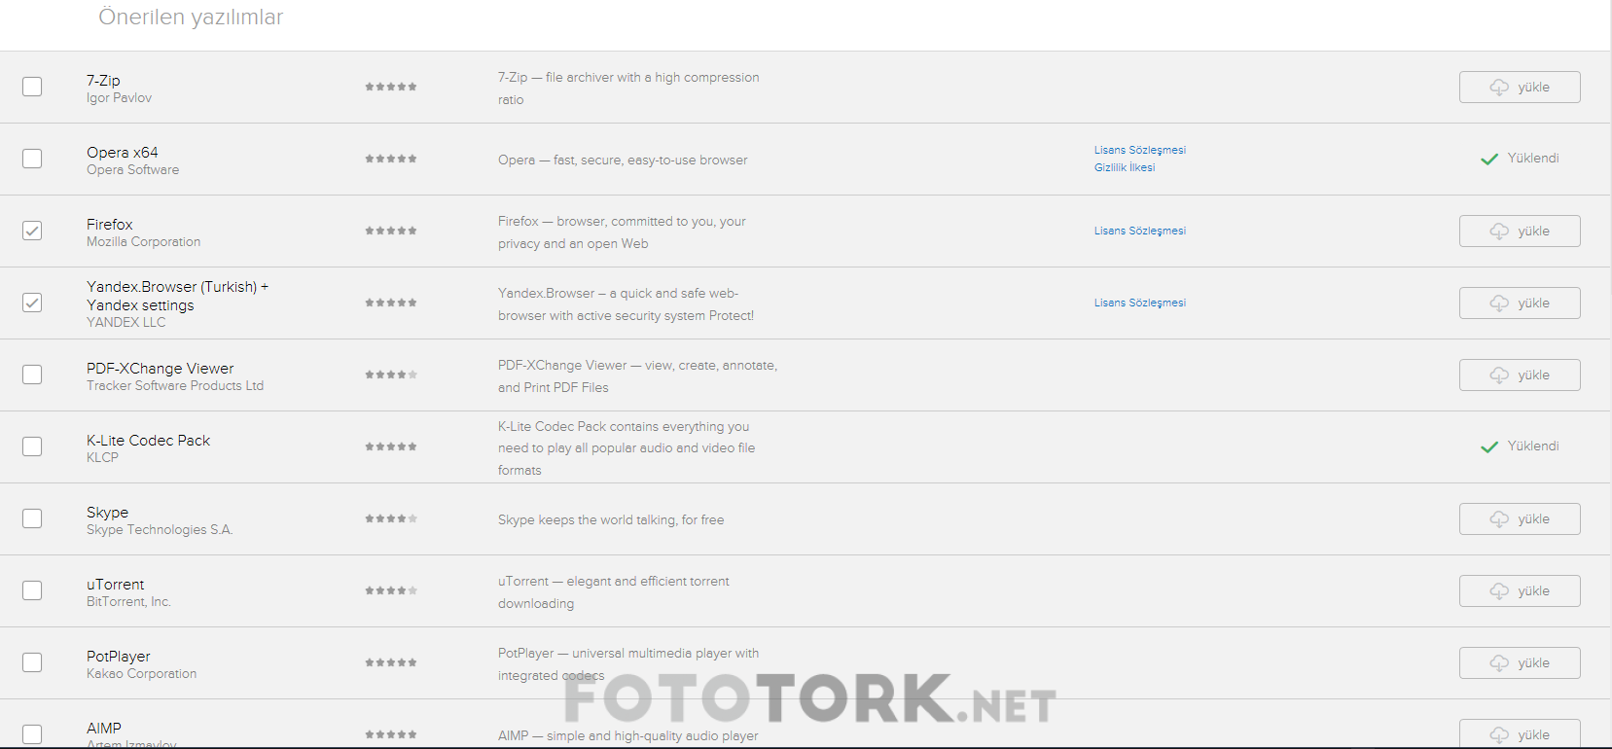This screenshot has width=1612, height=749.
Task: Tick the Opera x64 checkbox
Action: pyautogui.click(x=32, y=159)
